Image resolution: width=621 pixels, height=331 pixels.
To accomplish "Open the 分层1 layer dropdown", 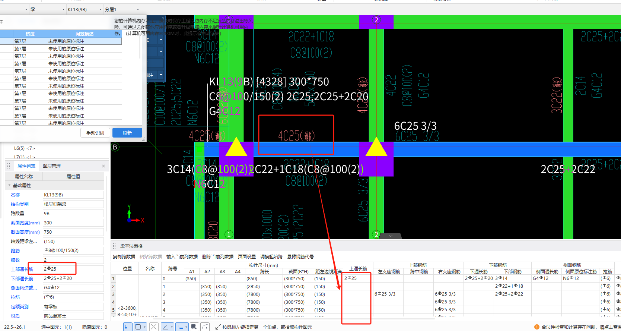I will click(138, 9).
